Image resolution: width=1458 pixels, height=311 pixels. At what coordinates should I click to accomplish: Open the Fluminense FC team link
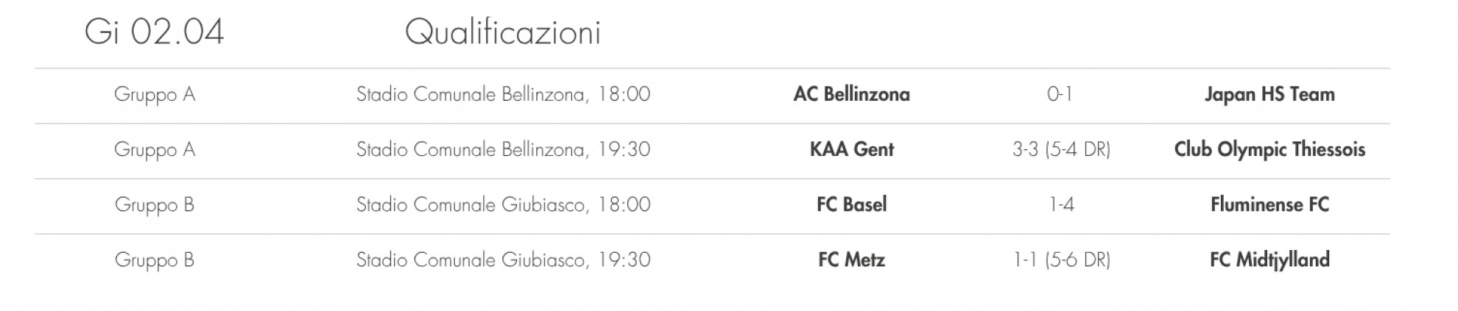(x=1269, y=204)
